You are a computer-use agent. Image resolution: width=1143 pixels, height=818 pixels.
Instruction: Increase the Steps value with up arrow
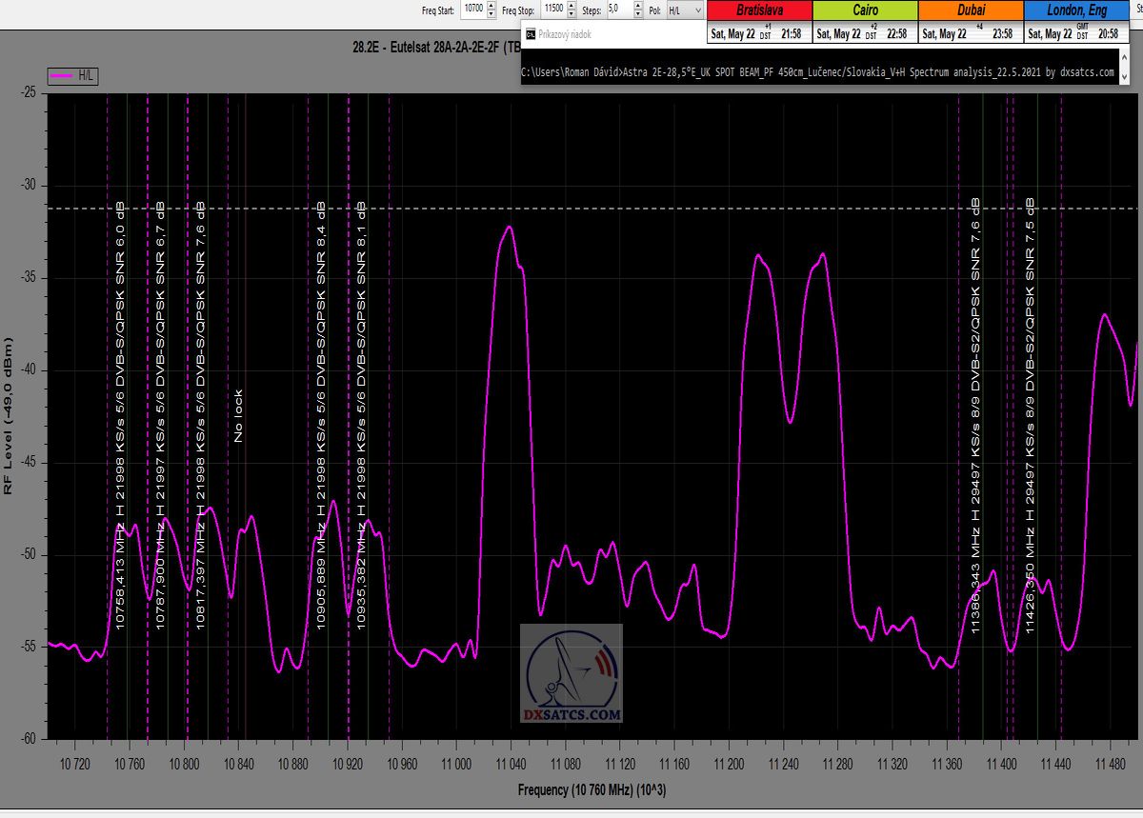click(x=639, y=6)
